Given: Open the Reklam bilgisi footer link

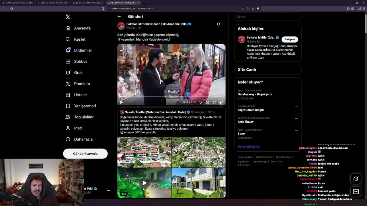Looking at the screenshot, I should tap(260, 162).
